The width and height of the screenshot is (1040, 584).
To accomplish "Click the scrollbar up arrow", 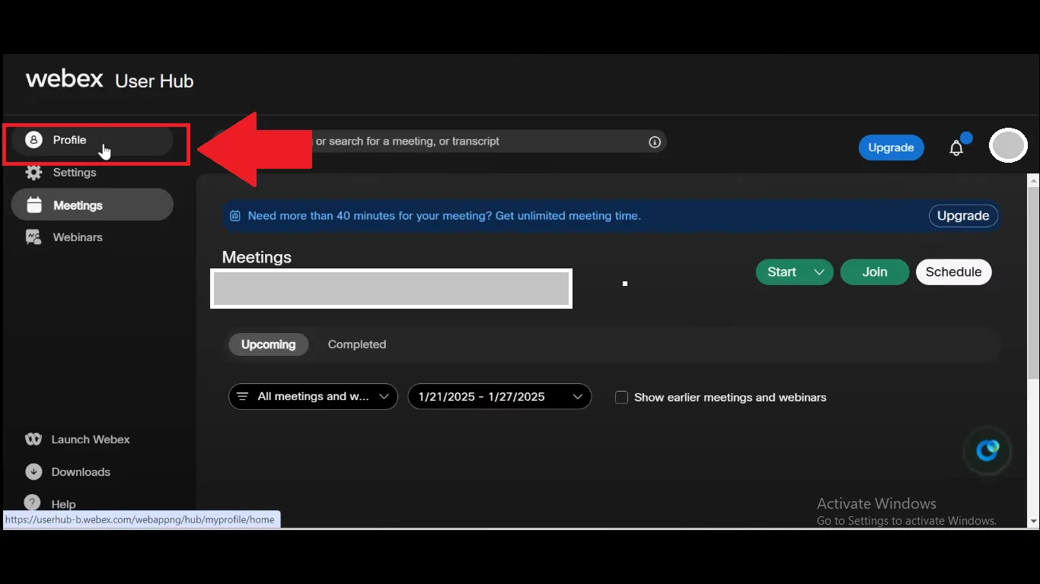I will [x=1033, y=180].
